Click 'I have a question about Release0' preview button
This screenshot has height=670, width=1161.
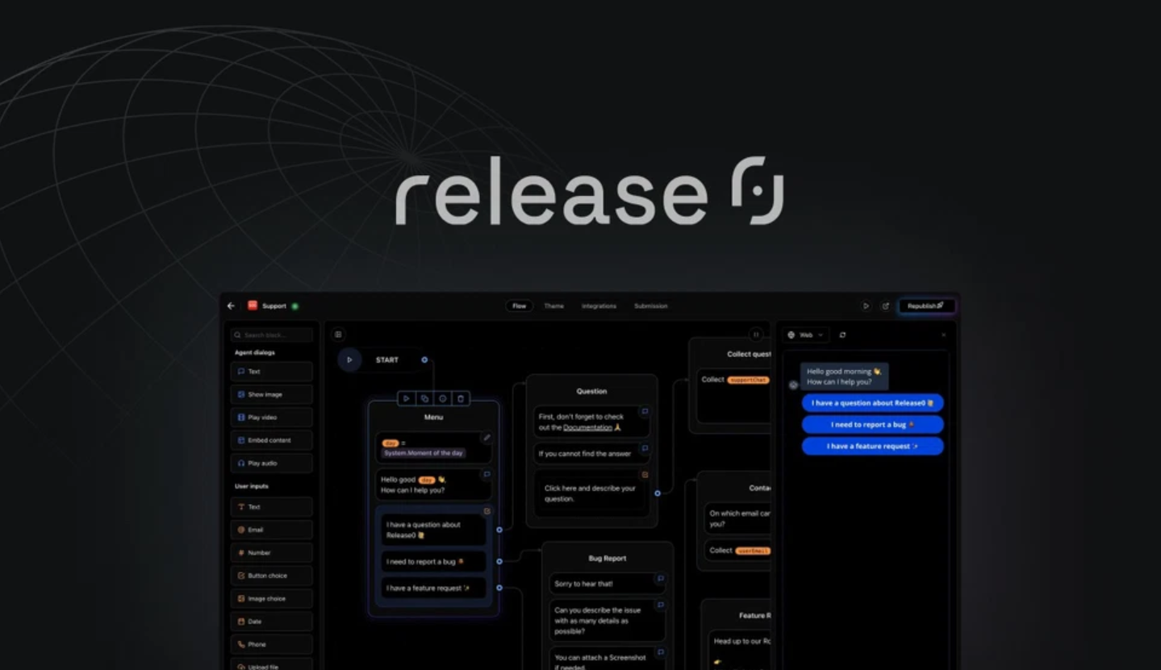coord(872,403)
